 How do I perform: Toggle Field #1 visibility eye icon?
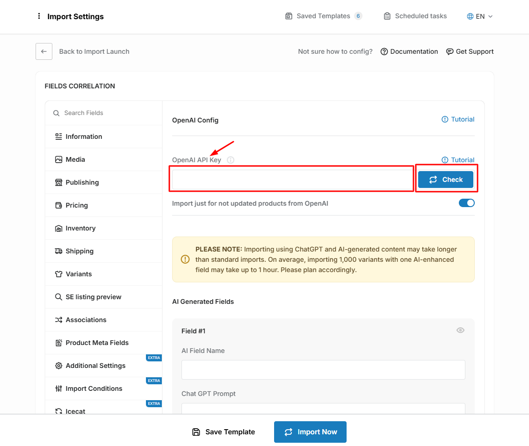[x=461, y=331]
